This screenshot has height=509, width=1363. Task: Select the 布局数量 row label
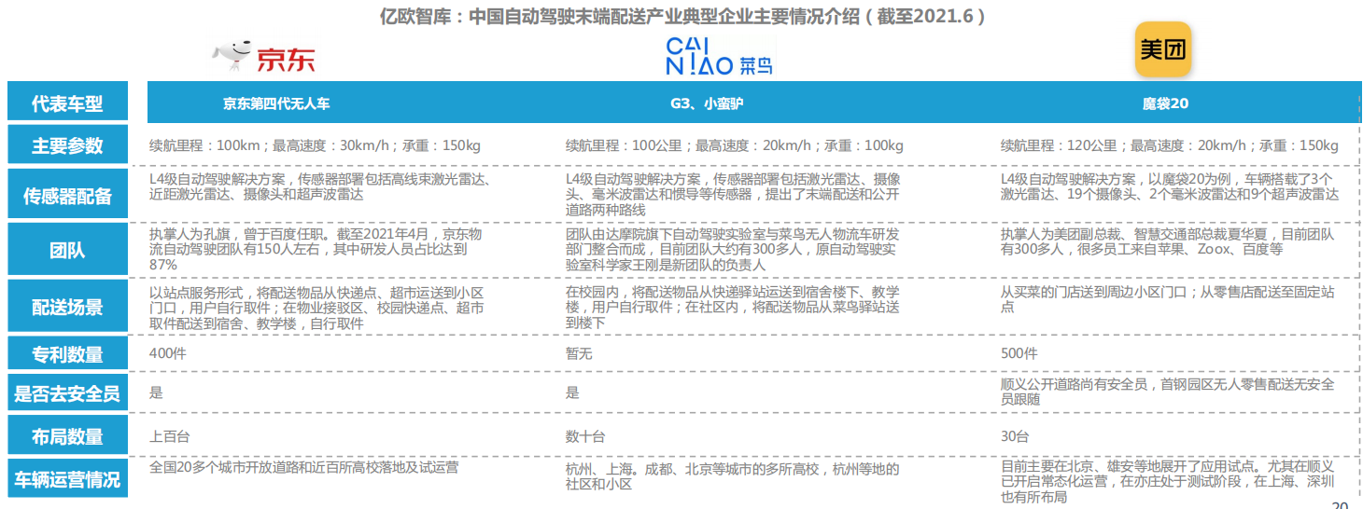click(x=67, y=435)
